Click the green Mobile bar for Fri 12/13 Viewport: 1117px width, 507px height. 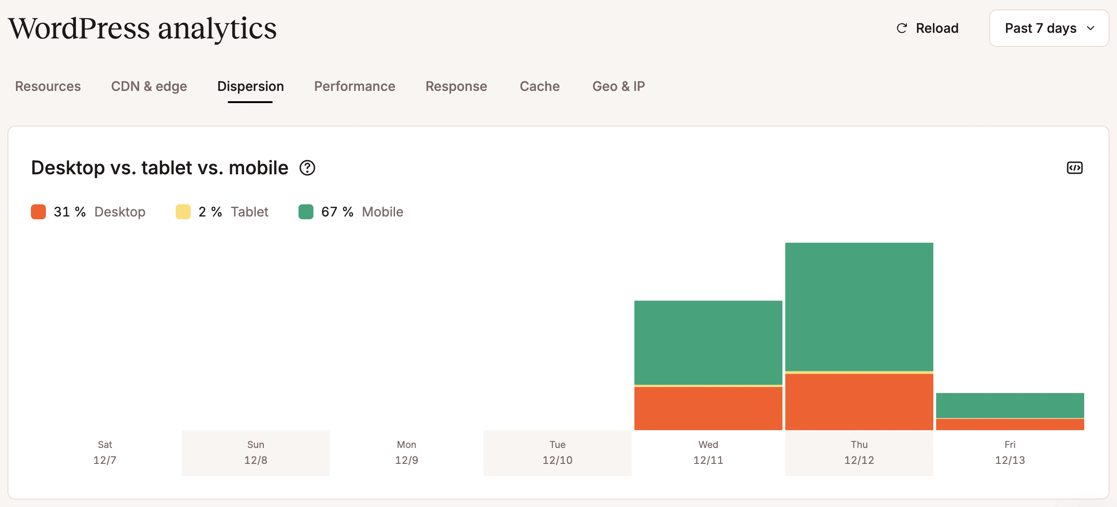pos(1010,405)
